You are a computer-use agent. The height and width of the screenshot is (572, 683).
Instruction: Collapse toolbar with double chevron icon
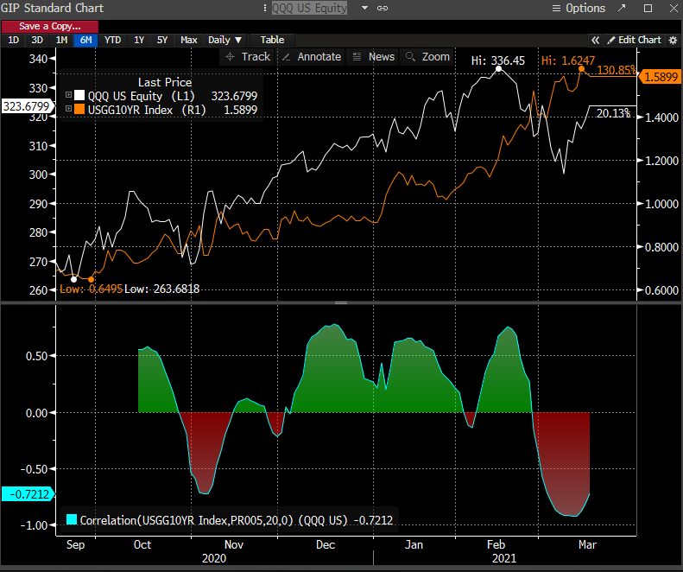pyautogui.click(x=595, y=40)
